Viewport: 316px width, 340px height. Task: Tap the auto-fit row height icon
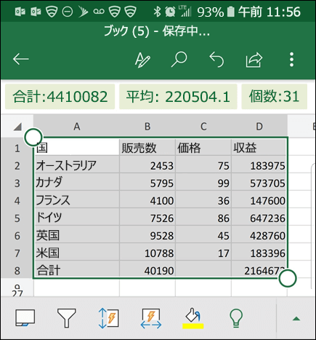[x=108, y=318]
